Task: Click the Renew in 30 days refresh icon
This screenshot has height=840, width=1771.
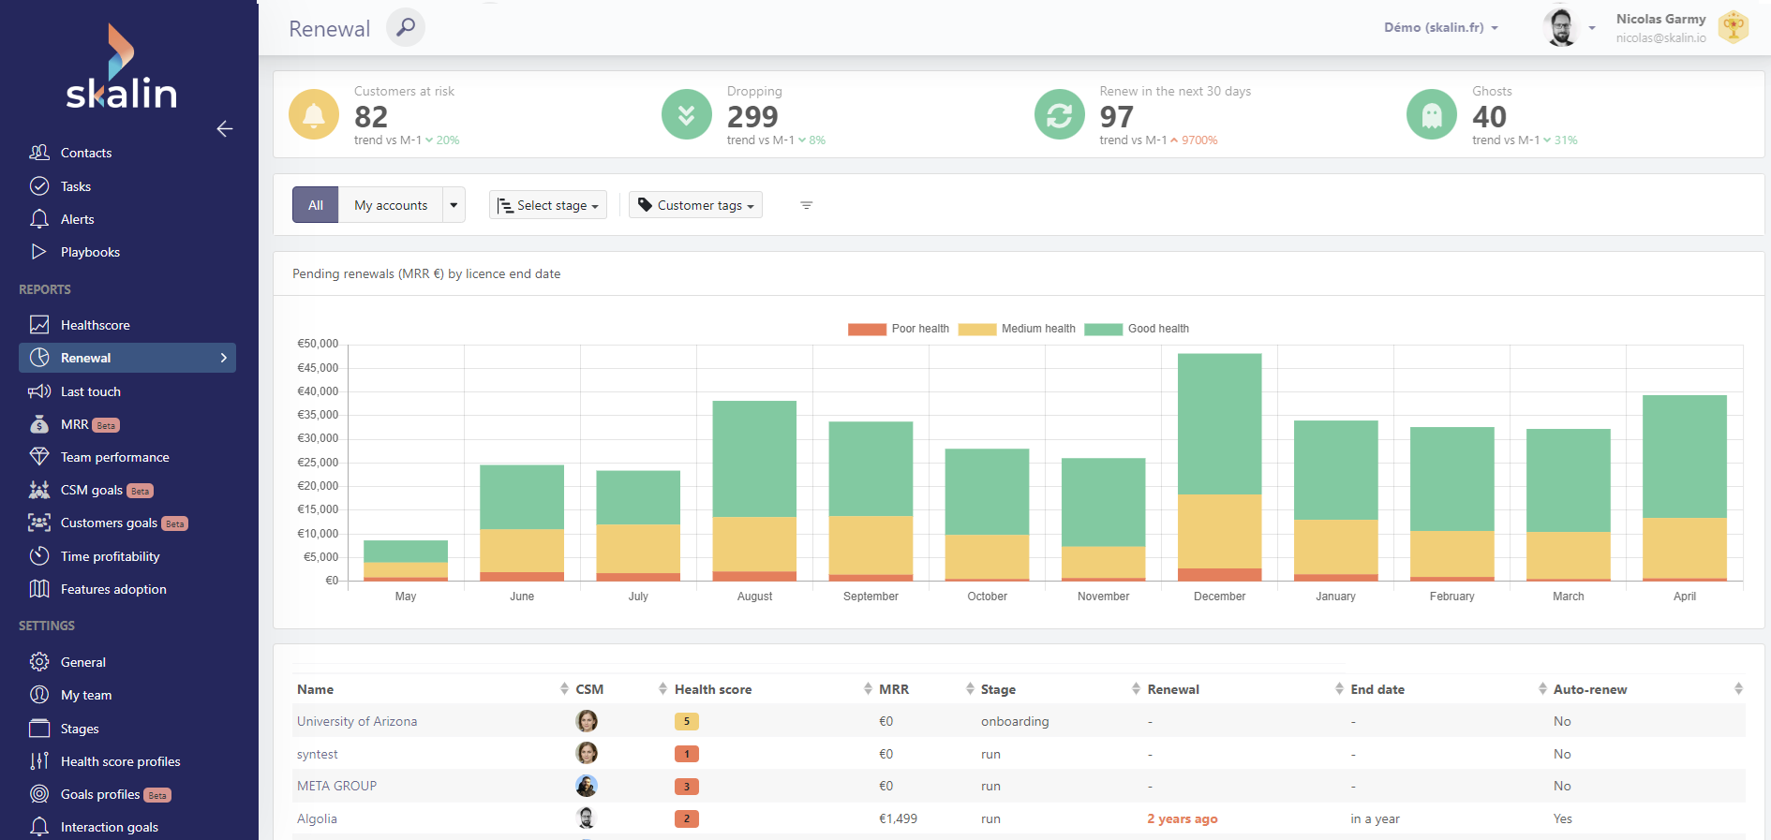Action: [x=1059, y=114]
